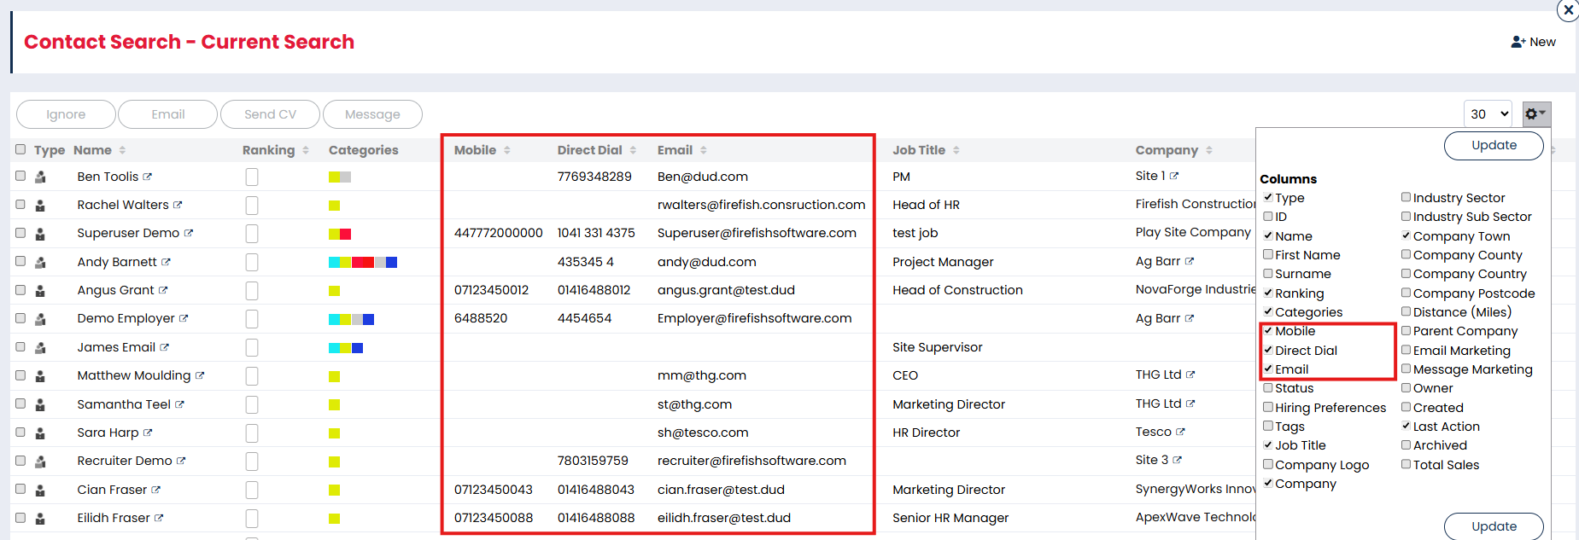Open Ben Toolis external link icon
This screenshot has width=1579, height=540.
pos(147,177)
